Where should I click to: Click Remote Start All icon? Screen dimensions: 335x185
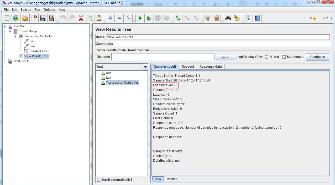pos(178,18)
